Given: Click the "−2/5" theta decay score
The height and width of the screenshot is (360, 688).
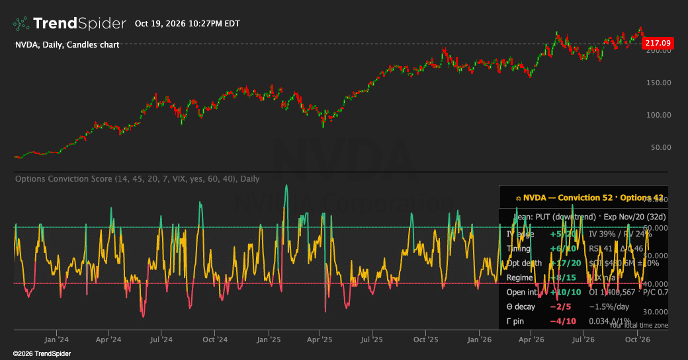Looking at the screenshot, I should pos(561,306).
